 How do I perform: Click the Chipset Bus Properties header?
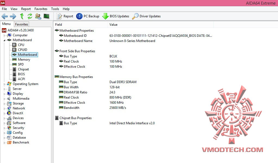pyautogui.click(x=75, y=118)
